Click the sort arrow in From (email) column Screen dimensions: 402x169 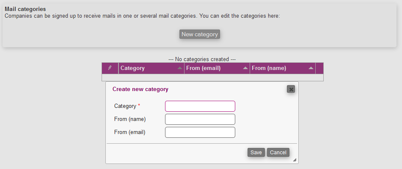245,68
